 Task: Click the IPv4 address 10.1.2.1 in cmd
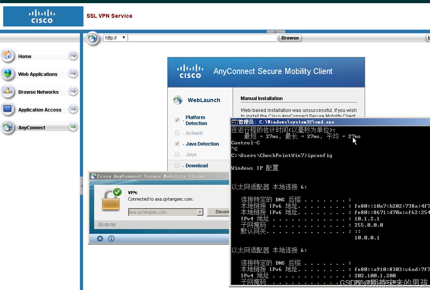(367, 219)
